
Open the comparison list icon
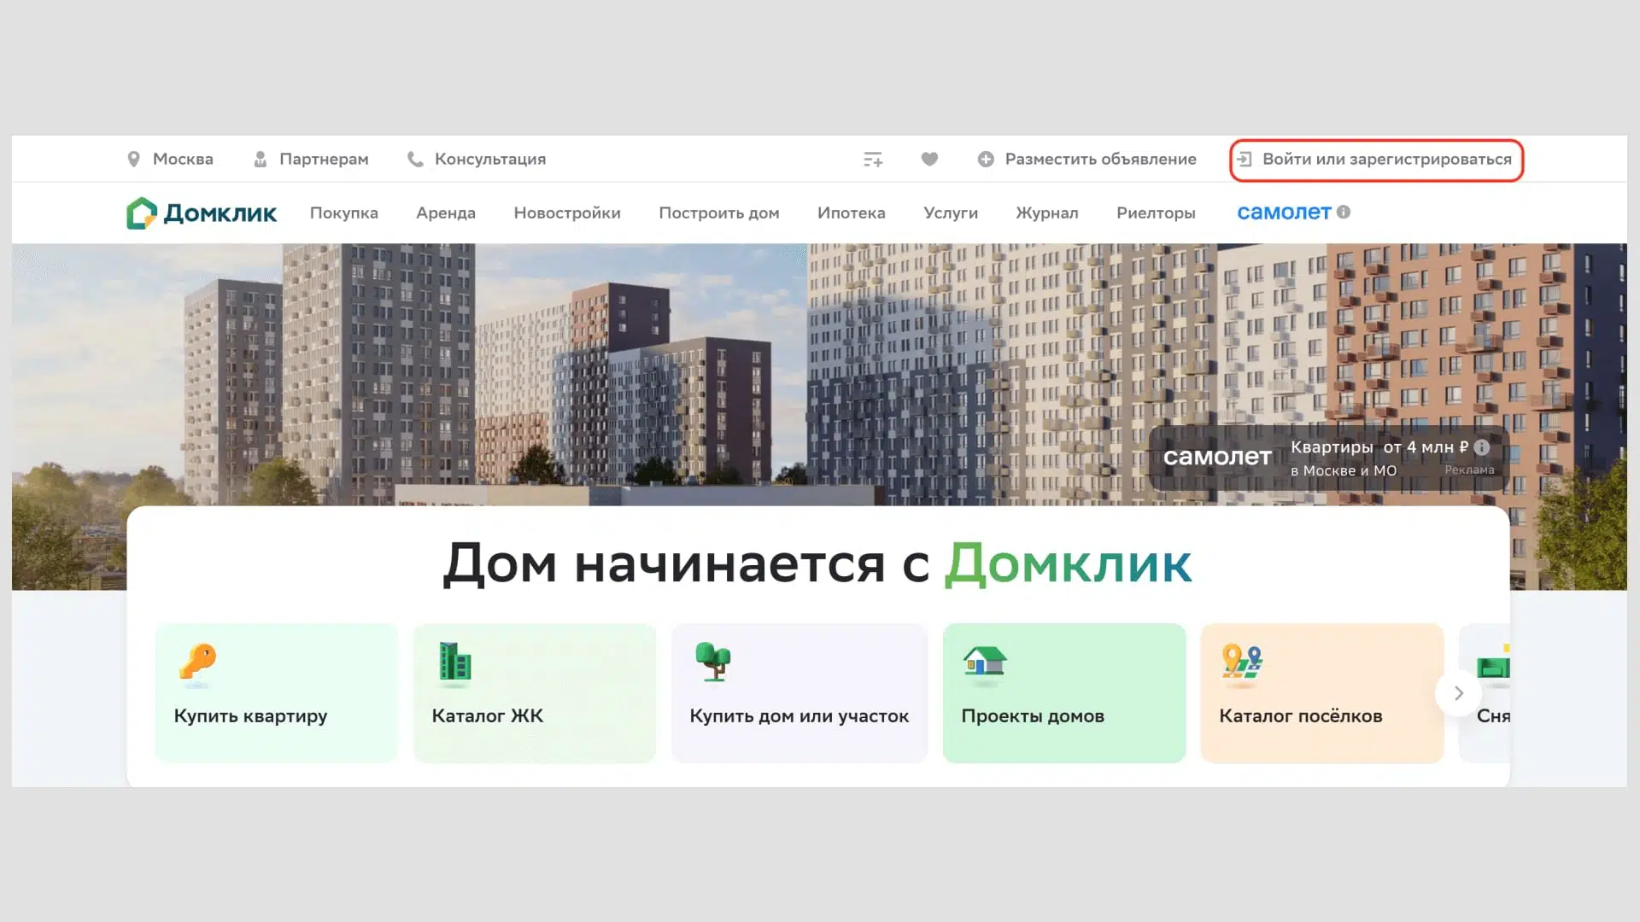873,160
